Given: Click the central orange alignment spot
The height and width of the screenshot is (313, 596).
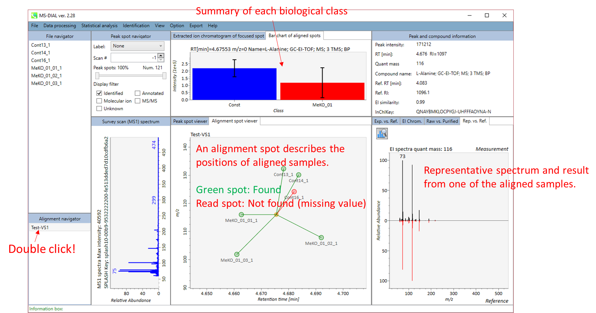Looking at the screenshot, I should pos(276,215).
